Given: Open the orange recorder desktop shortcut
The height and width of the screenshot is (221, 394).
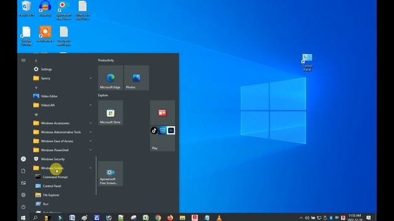Looking at the screenshot, I should point(45,34).
